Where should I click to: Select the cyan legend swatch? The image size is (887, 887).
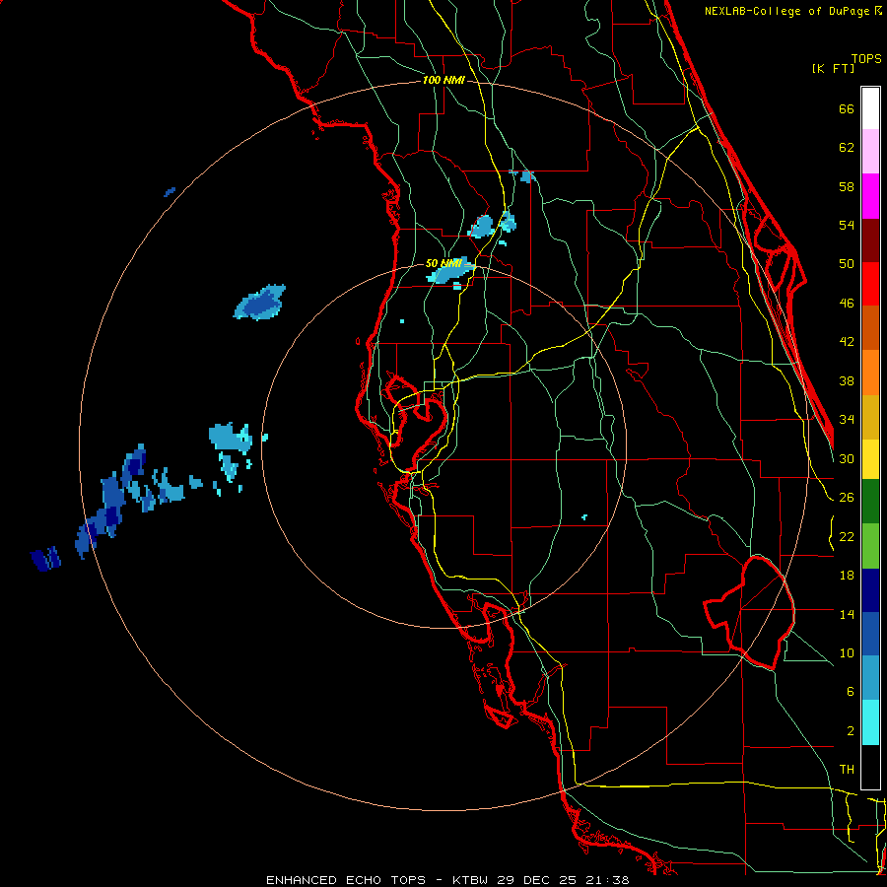coord(870,722)
